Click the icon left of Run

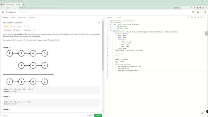pos(84,116)
